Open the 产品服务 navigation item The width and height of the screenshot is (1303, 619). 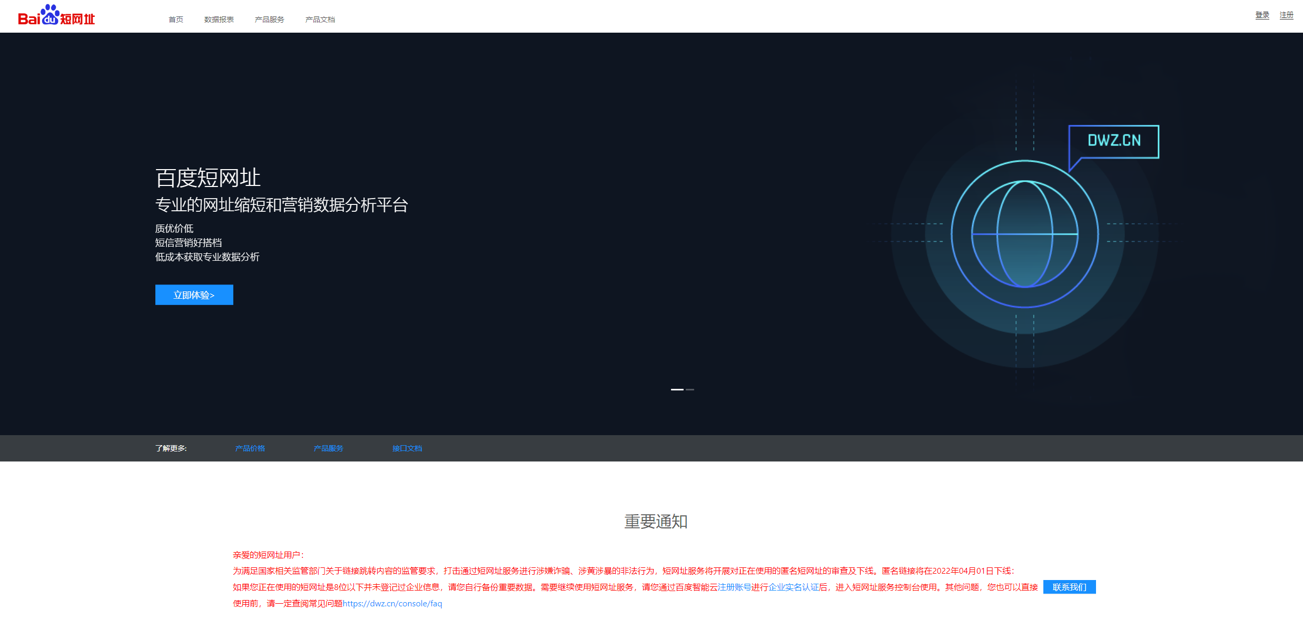click(x=269, y=19)
